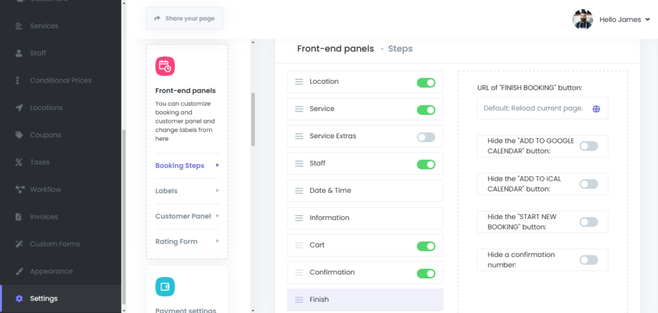The height and width of the screenshot is (313, 658).
Task: Open Workflow from the sidebar menu
Action: 46,190
